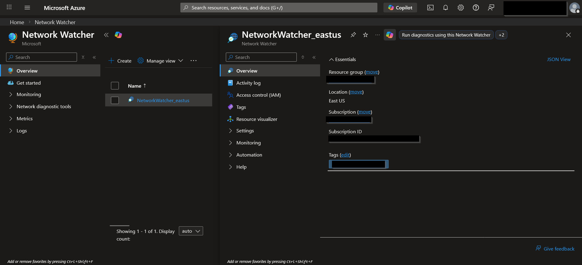The height and width of the screenshot is (265, 582).
Task: Click the Copilot button in top bar
Action: pyautogui.click(x=400, y=8)
